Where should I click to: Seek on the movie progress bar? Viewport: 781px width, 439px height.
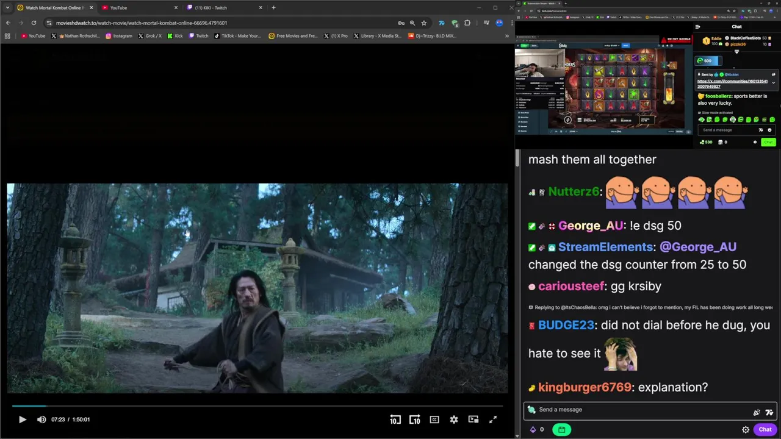(x=257, y=406)
